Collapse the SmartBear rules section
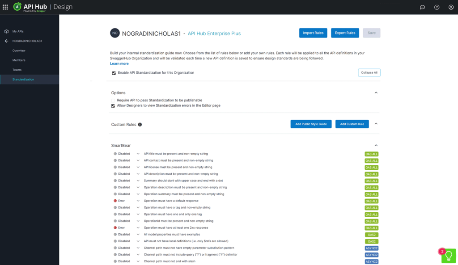 (376, 145)
